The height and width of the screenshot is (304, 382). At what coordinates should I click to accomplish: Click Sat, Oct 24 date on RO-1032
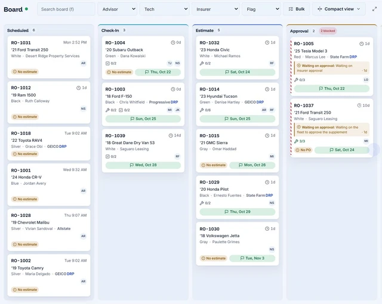238,72
